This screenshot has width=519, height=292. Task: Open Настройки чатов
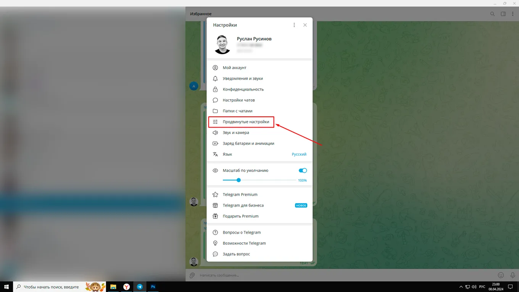pyautogui.click(x=259, y=100)
